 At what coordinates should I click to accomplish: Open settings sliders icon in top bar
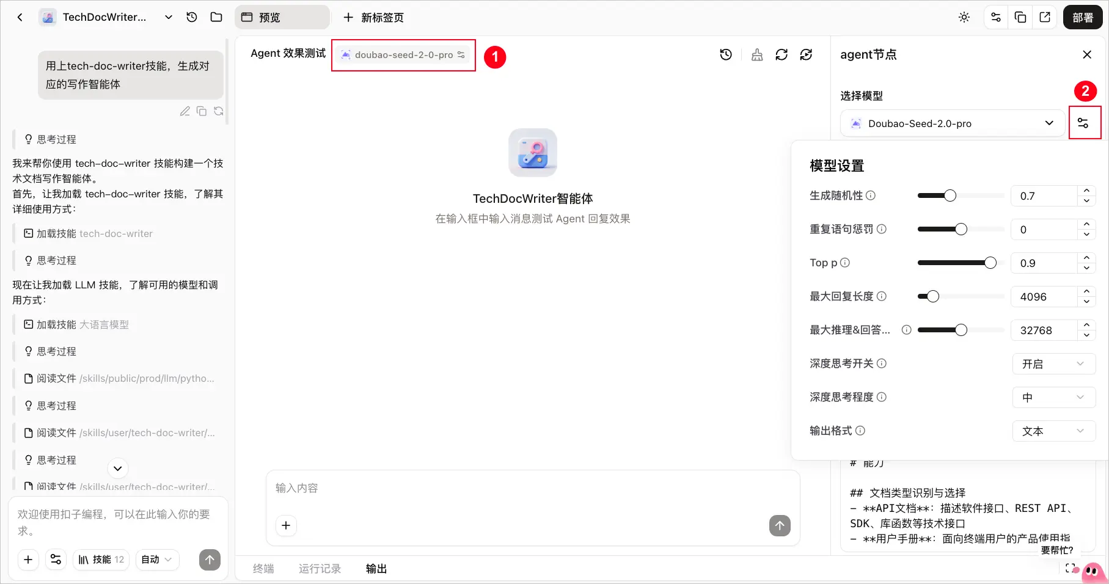coord(996,17)
